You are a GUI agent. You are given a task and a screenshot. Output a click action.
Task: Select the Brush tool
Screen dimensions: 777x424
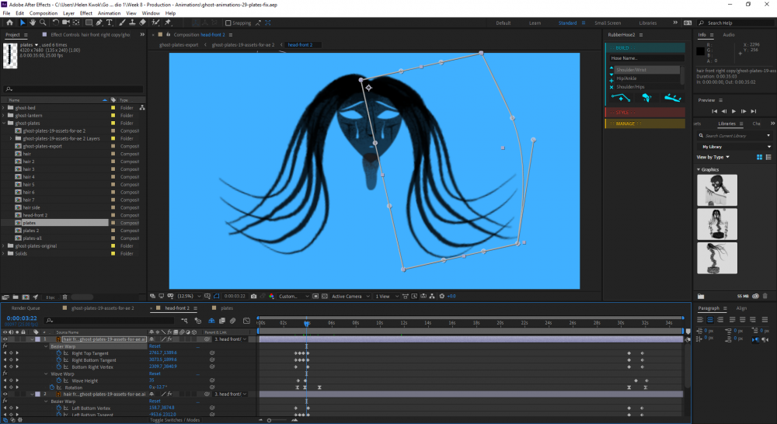pyautogui.click(x=123, y=23)
